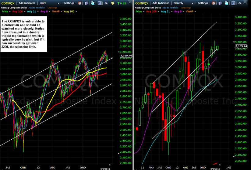Close the Monthly chart panel
This screenshot has height=170, width=251.
click(245, 2)
